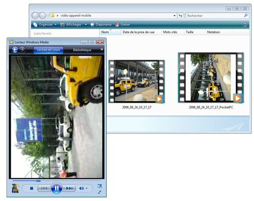Expand the Affichages dropdown arrow
Screen dimensions: 254x201
click(x=86, y=25)
